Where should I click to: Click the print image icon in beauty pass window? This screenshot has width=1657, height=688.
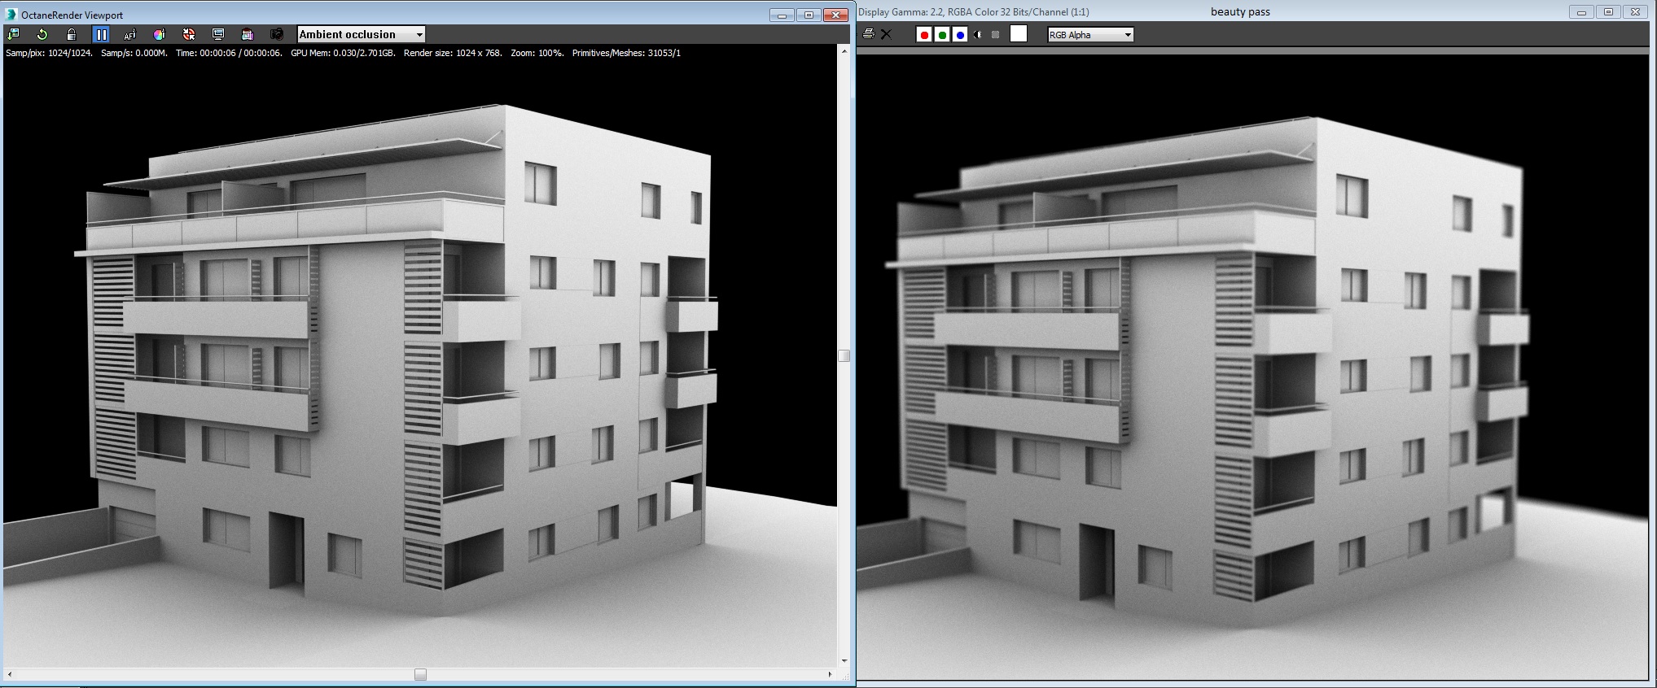869,34
